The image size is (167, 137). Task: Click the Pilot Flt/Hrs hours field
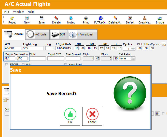tap(140, 48)
